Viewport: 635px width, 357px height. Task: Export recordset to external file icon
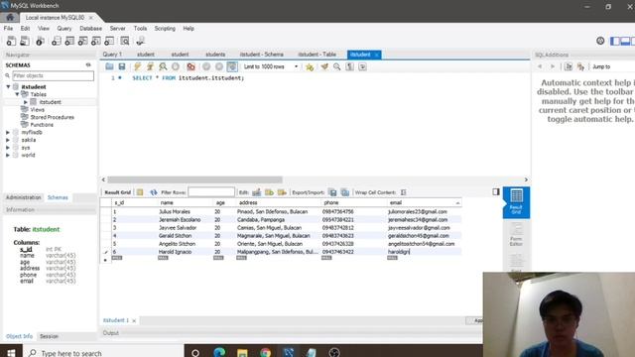click(332, 192)
